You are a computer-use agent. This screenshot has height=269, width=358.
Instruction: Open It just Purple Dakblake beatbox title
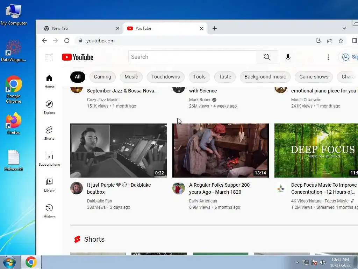tap(119, 188)
